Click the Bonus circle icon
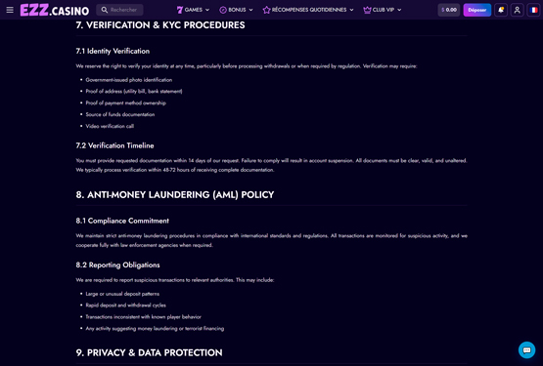The width and height of the screenshot is (543, 366). coord(223,10)
